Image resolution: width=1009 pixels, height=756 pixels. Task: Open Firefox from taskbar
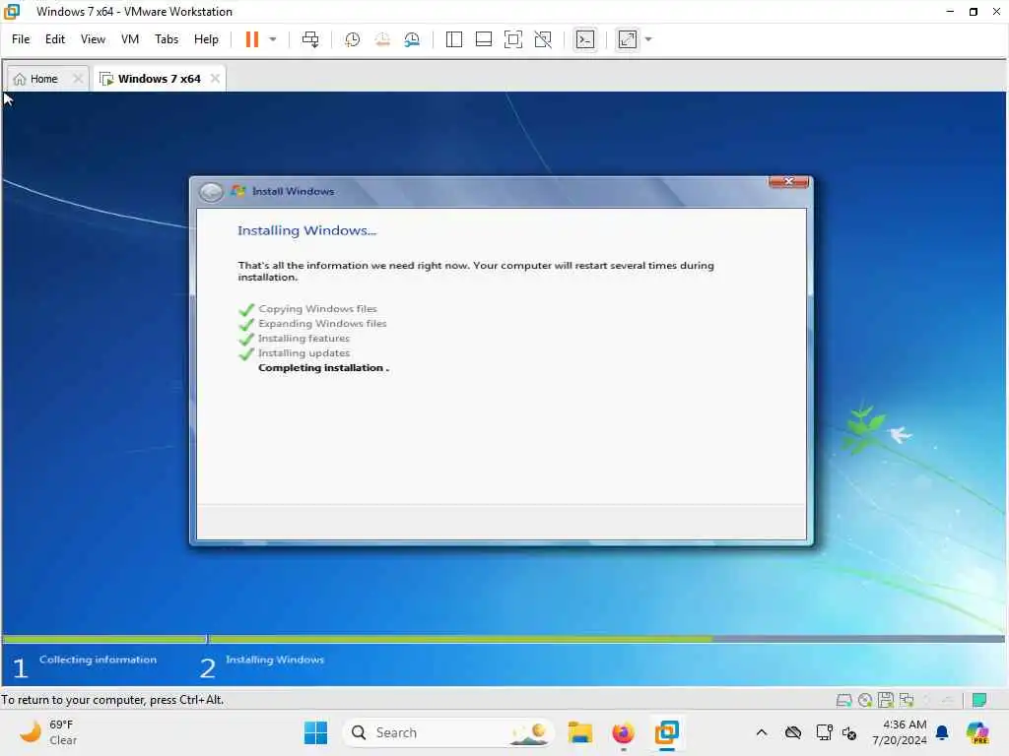(x=623, y=732)
